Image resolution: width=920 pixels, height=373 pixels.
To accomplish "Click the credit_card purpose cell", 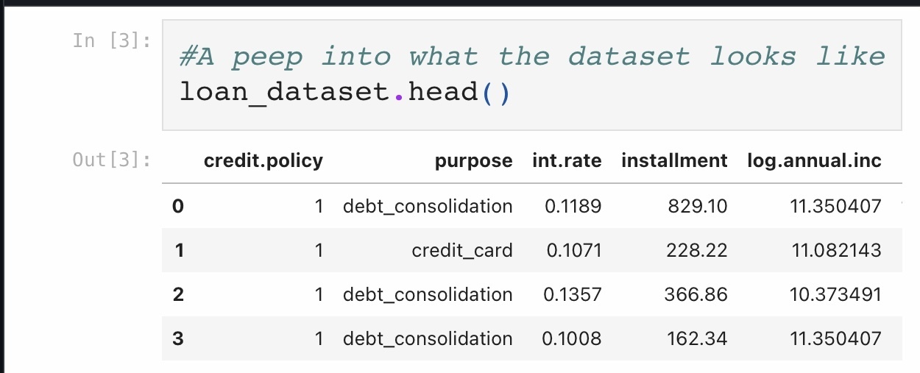I will 462,251.
